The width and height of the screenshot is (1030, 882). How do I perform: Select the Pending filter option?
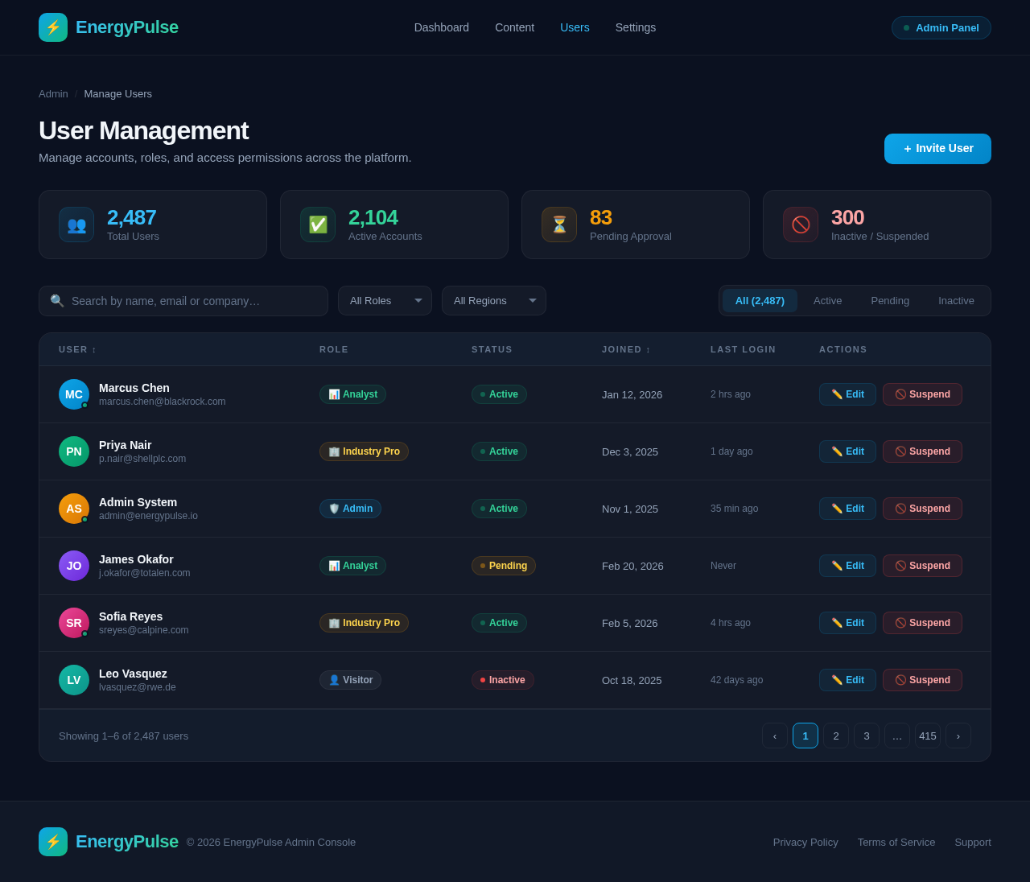[890, 300]
